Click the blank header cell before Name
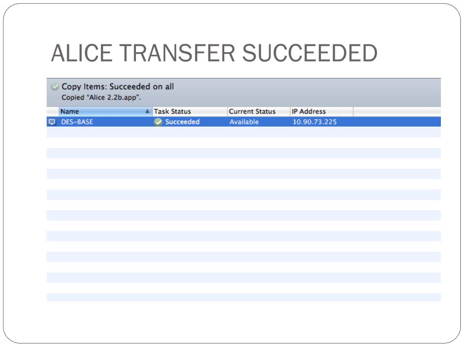This screenshot has width=464, height=348. 53,111
